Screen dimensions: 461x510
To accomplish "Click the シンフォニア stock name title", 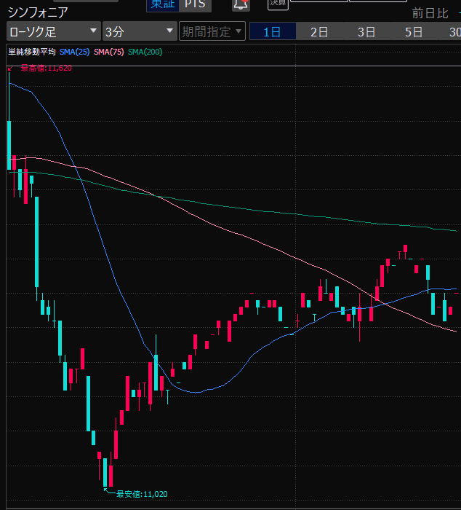I will [38, 12].
